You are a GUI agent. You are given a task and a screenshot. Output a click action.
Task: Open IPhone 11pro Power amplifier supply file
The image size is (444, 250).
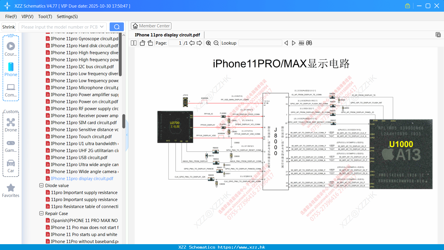(x=82, y=94)
